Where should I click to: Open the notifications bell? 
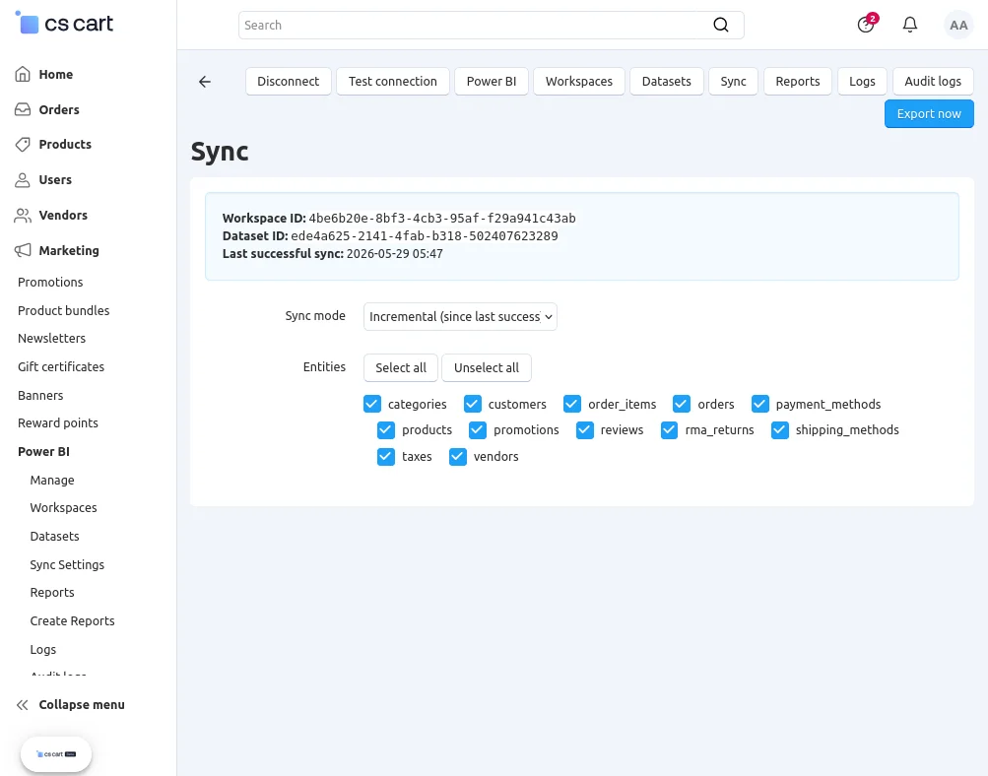910,25
